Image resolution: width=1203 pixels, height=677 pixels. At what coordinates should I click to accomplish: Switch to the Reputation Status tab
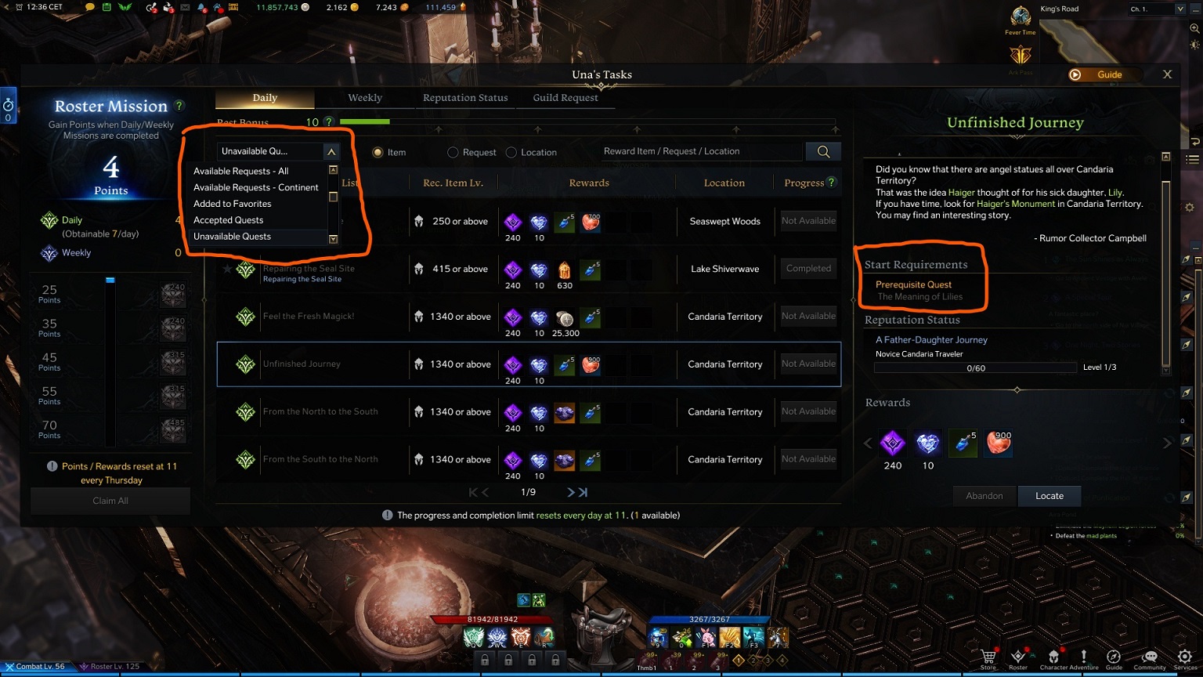click(465, 98)
